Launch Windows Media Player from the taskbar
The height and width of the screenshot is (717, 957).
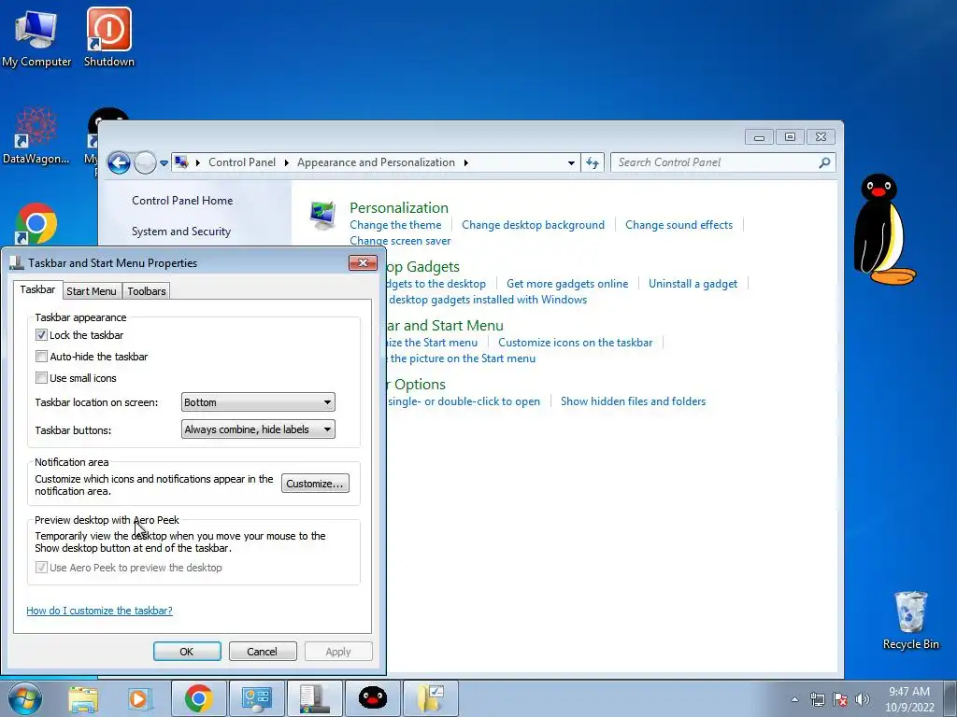point(140,698)
